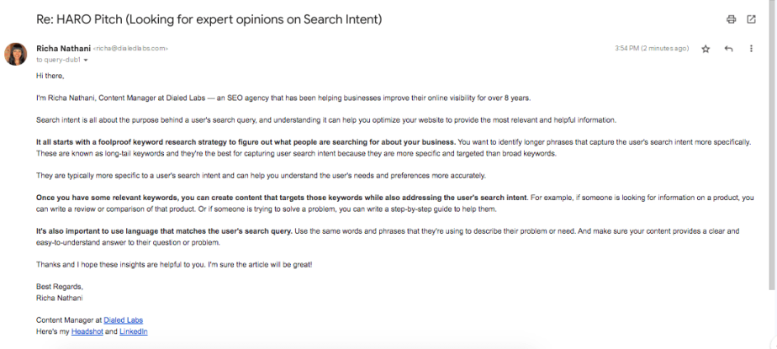Click the sender name Richa Nathani
777x349 pixels.
click(x=63, y=49)
